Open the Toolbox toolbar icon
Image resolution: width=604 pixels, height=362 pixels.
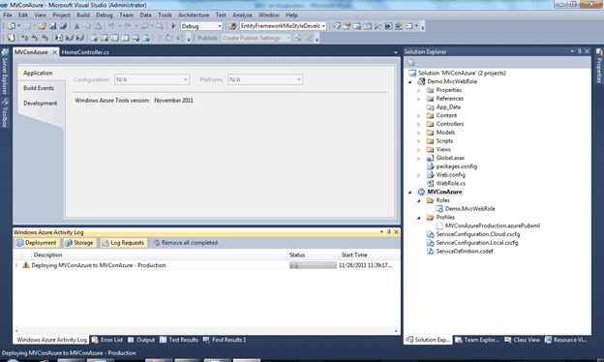[x=377, y=26]
